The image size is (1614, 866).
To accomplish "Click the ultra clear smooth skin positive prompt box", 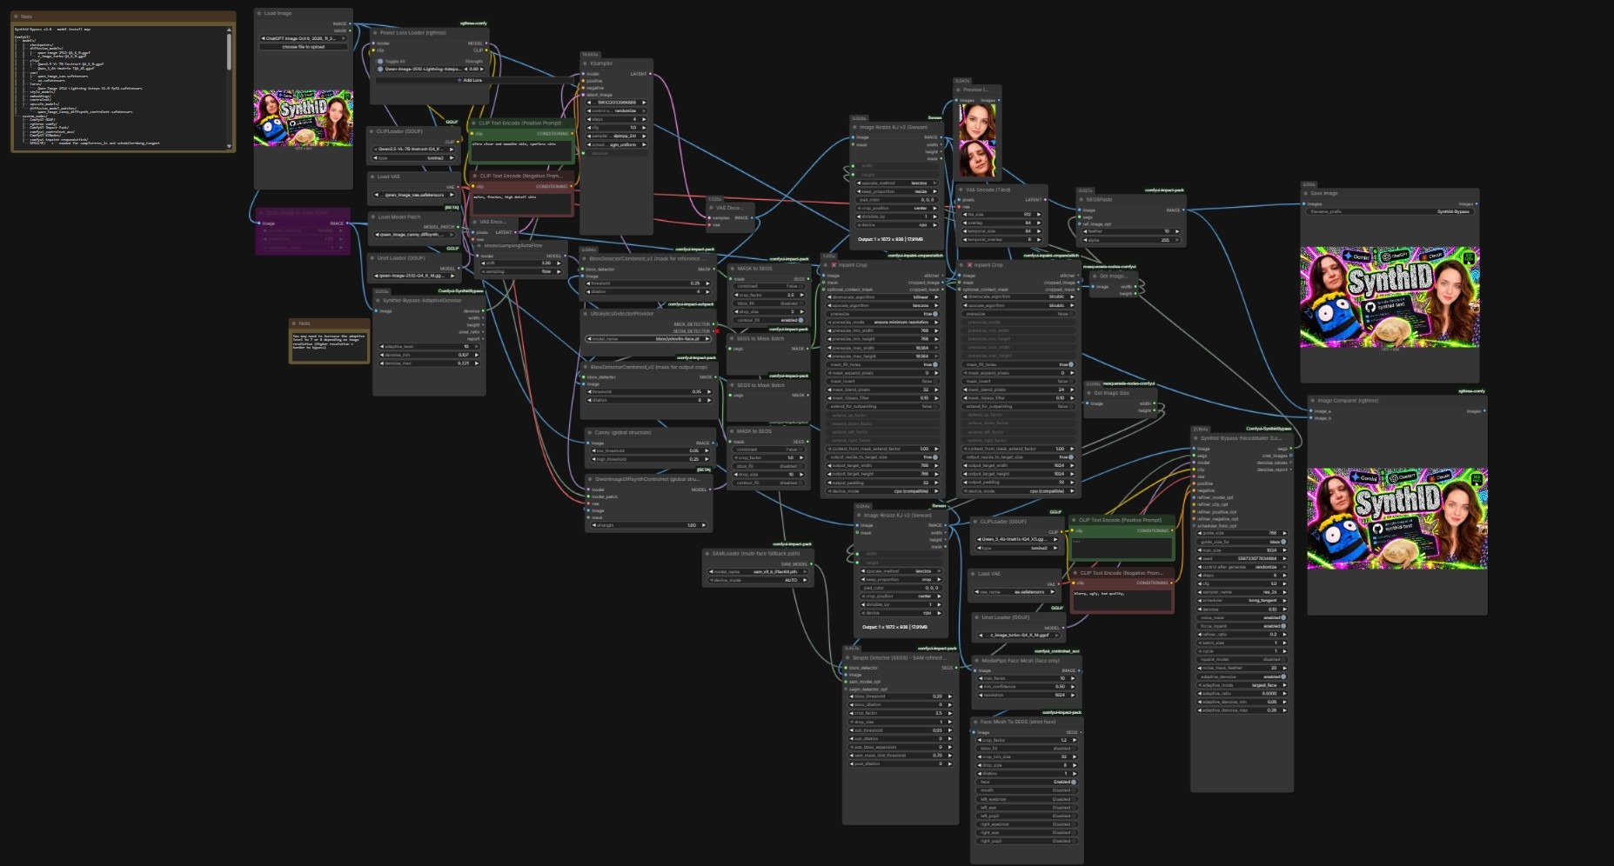I will coord(521,150).
